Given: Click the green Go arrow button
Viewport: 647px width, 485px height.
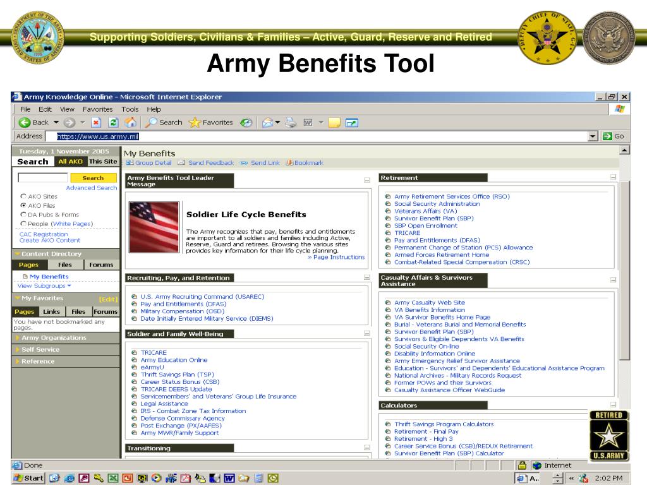Looking at the screenshot, I should [x=607, y=136].
